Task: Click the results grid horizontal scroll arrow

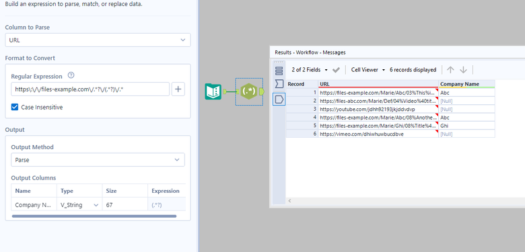Action: click(x=290, y=201)
